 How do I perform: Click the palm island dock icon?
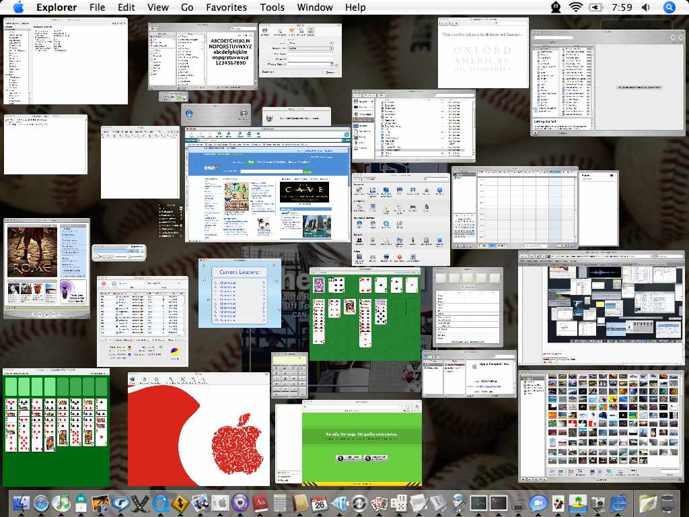click(x=578, y=503)
